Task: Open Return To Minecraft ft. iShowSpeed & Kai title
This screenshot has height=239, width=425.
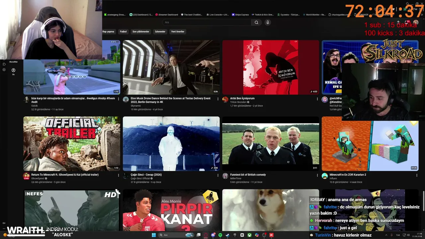Action: [x=65, y=175]
